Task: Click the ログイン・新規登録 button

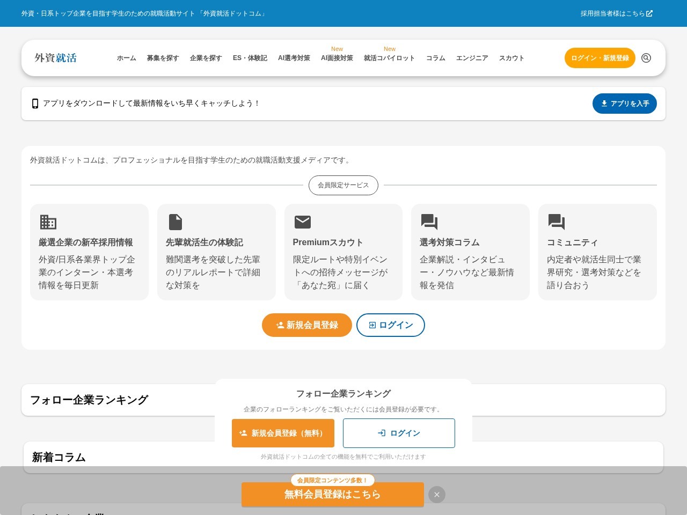Action: coord(600,58)
